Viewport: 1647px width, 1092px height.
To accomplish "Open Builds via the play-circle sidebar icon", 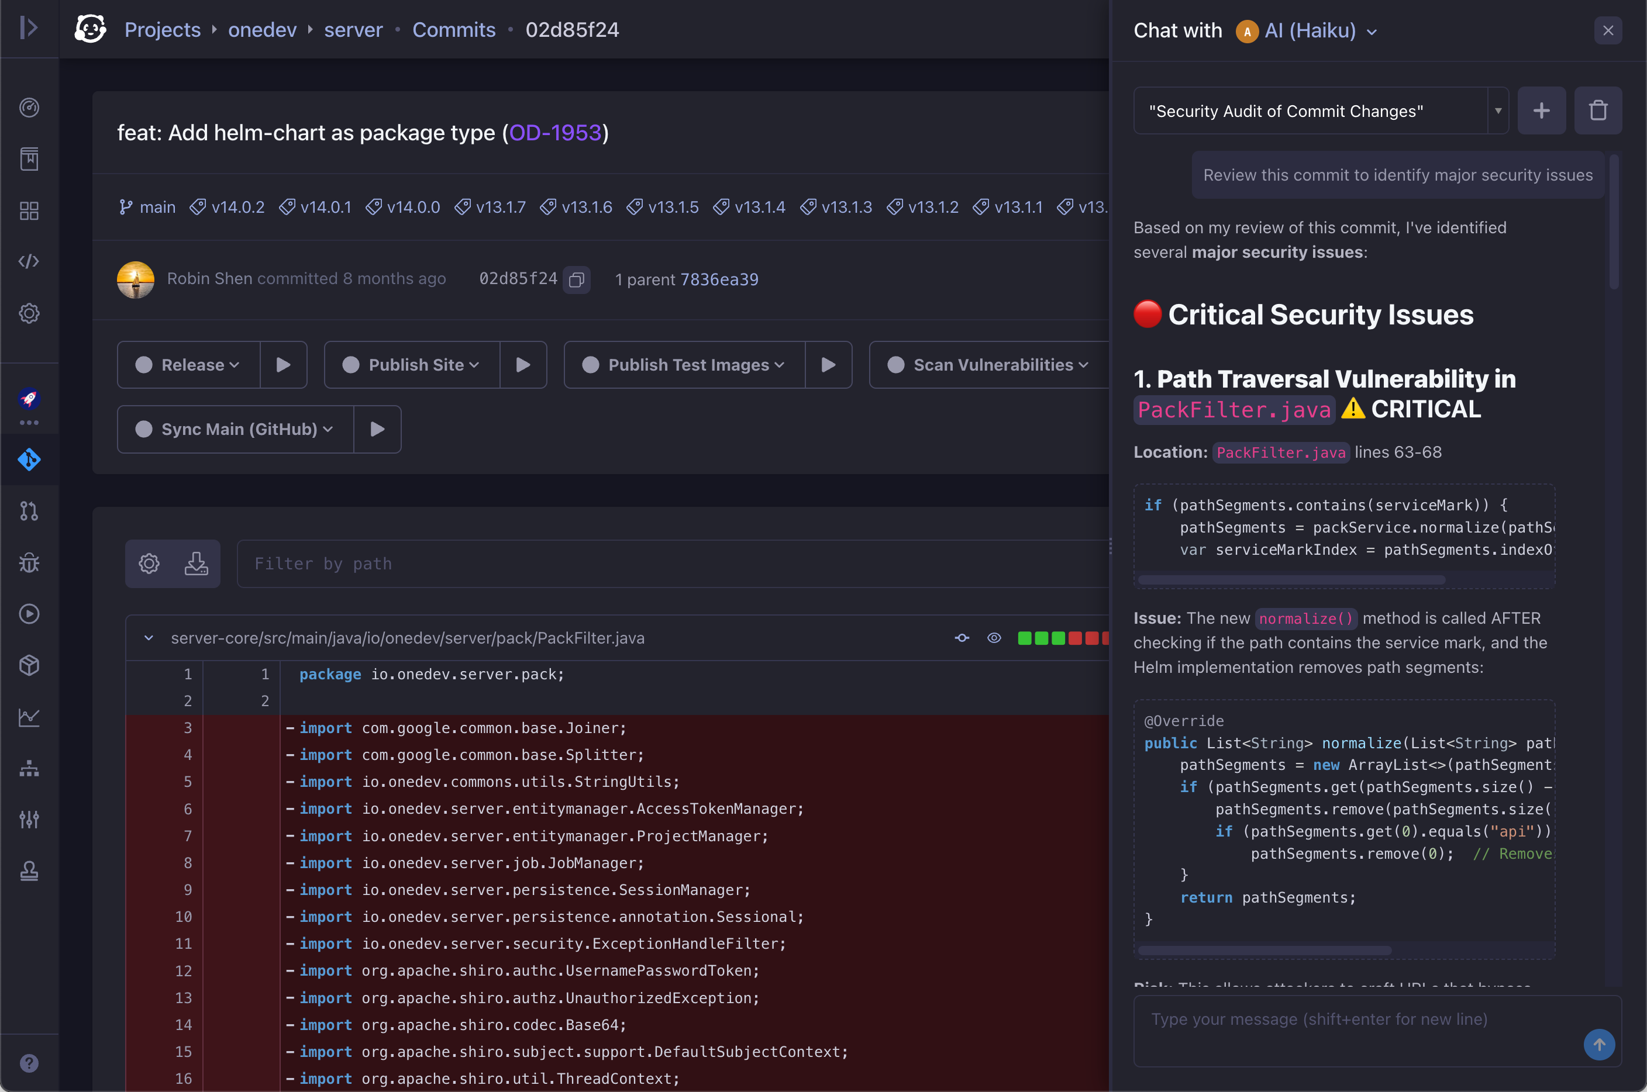I will (29, 614).
